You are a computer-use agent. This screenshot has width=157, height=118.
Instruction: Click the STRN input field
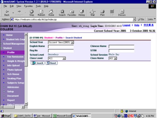click(122, 51)
